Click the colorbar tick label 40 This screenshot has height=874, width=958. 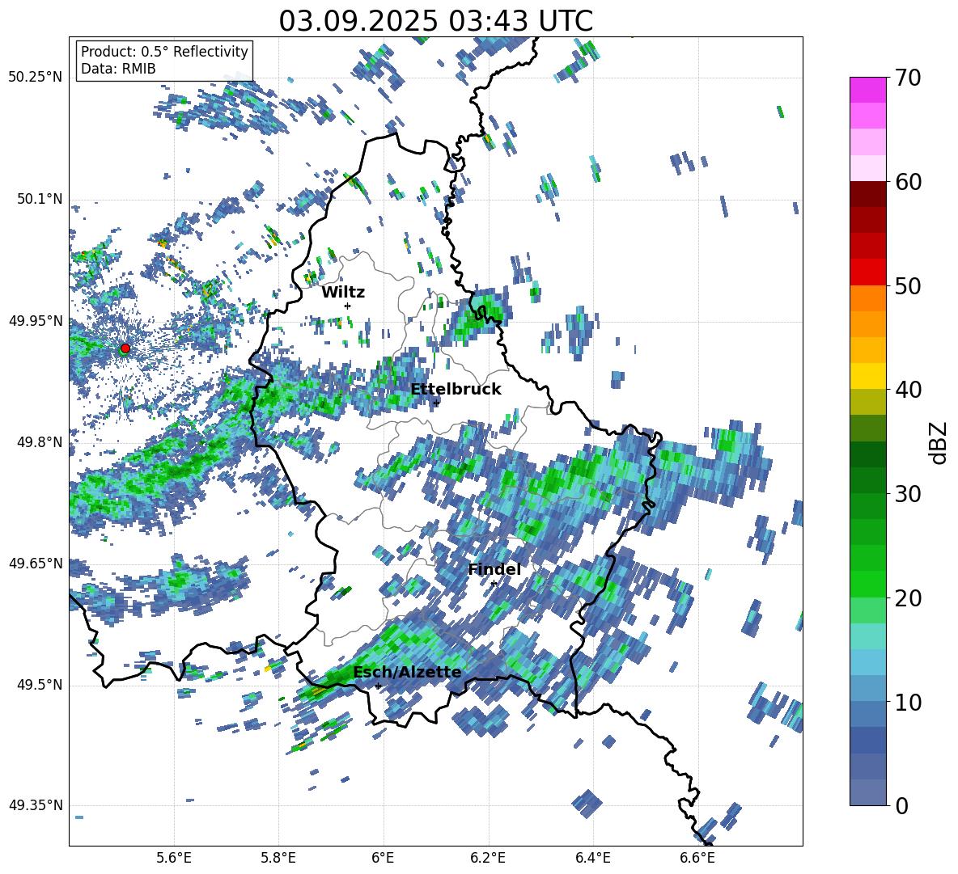[907, 390]
